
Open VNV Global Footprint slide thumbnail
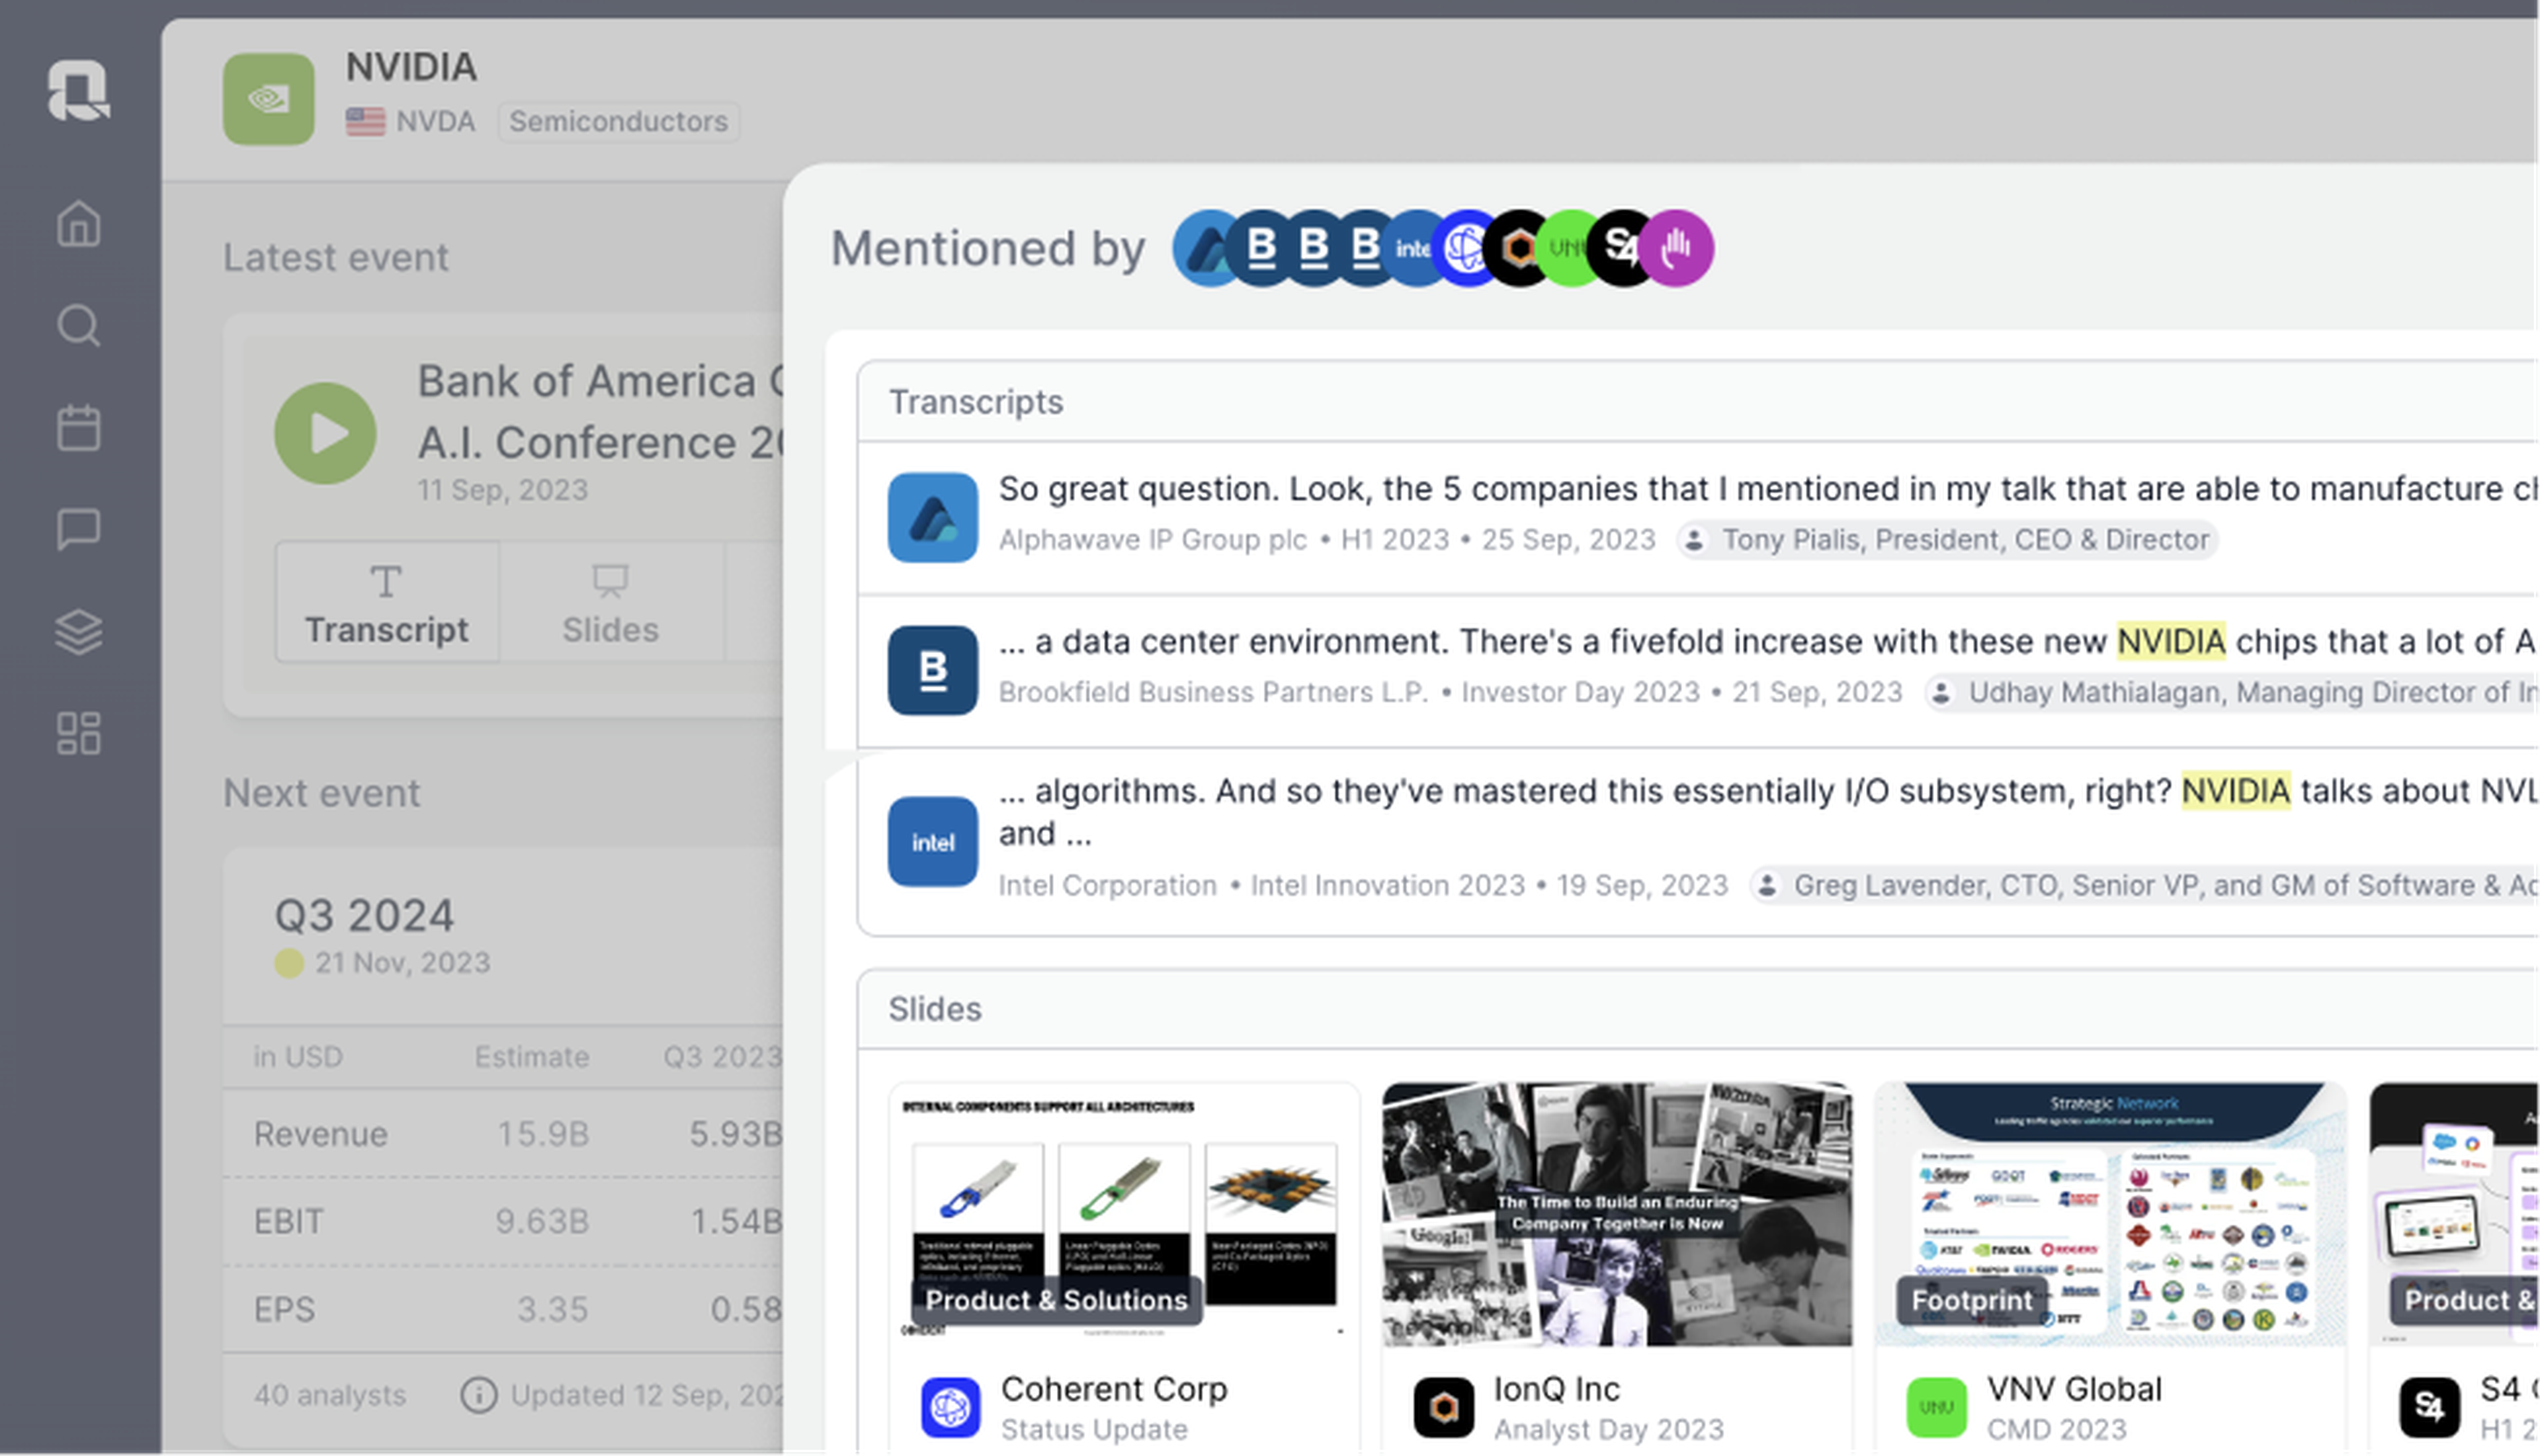[2110, 1214]
